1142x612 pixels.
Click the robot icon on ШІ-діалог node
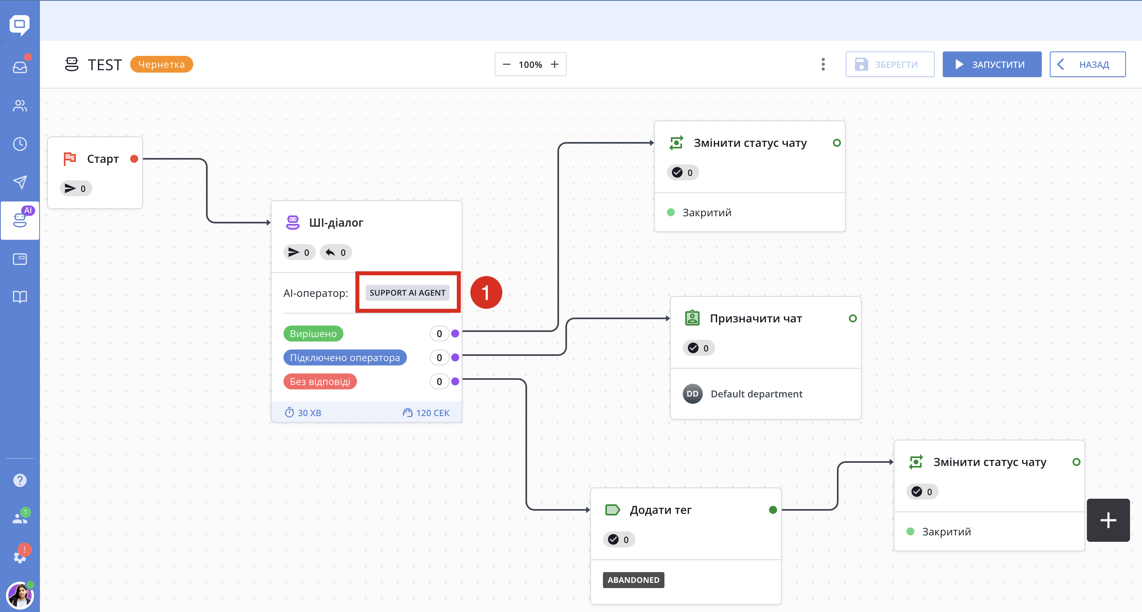pos(293,222)
